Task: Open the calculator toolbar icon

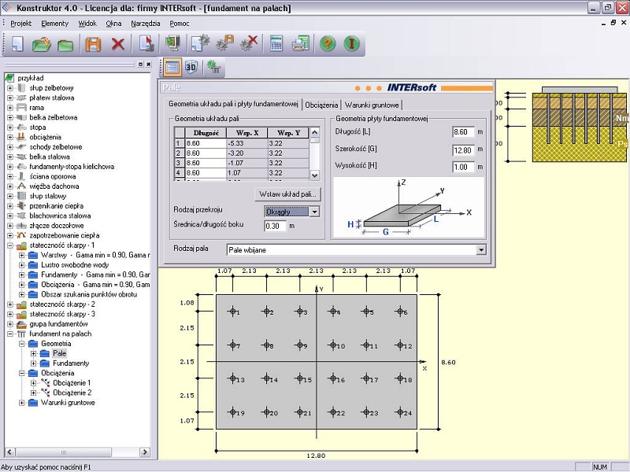Action: [x=276, y=43]
